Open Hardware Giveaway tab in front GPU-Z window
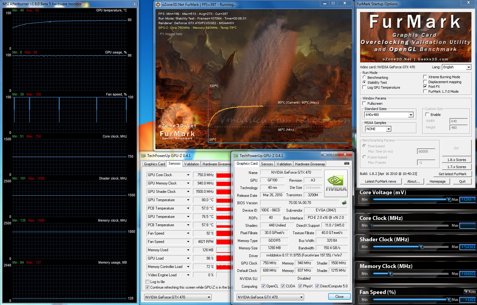Screen dimensions: 477x305 click(x=310, y=164)
